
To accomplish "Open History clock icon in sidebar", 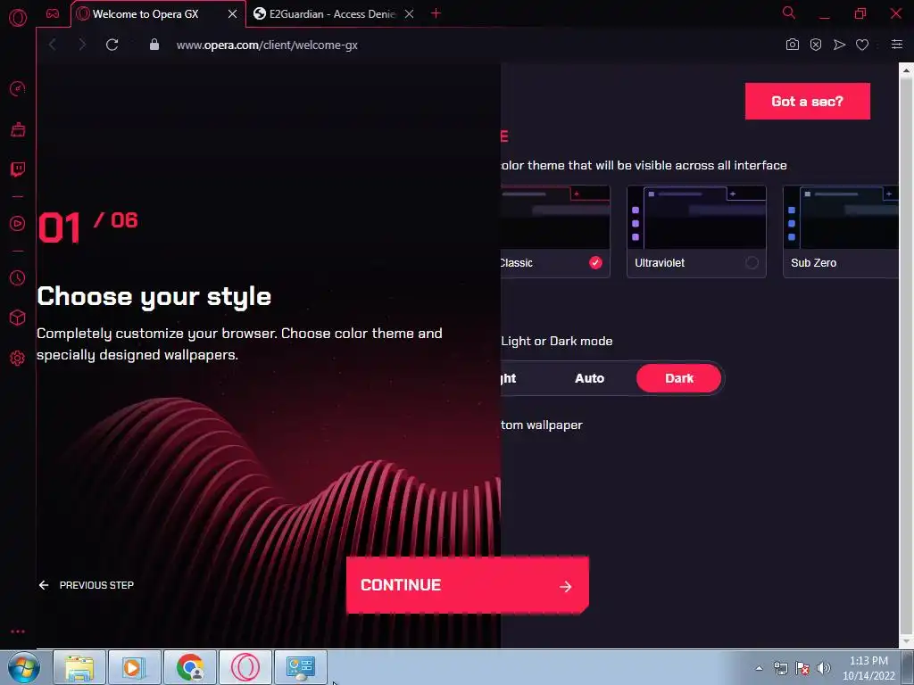I will (x=18, y=278).
